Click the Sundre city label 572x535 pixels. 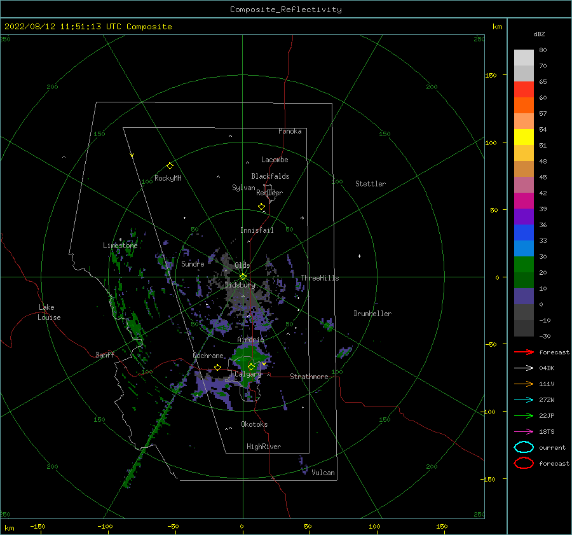193,263
